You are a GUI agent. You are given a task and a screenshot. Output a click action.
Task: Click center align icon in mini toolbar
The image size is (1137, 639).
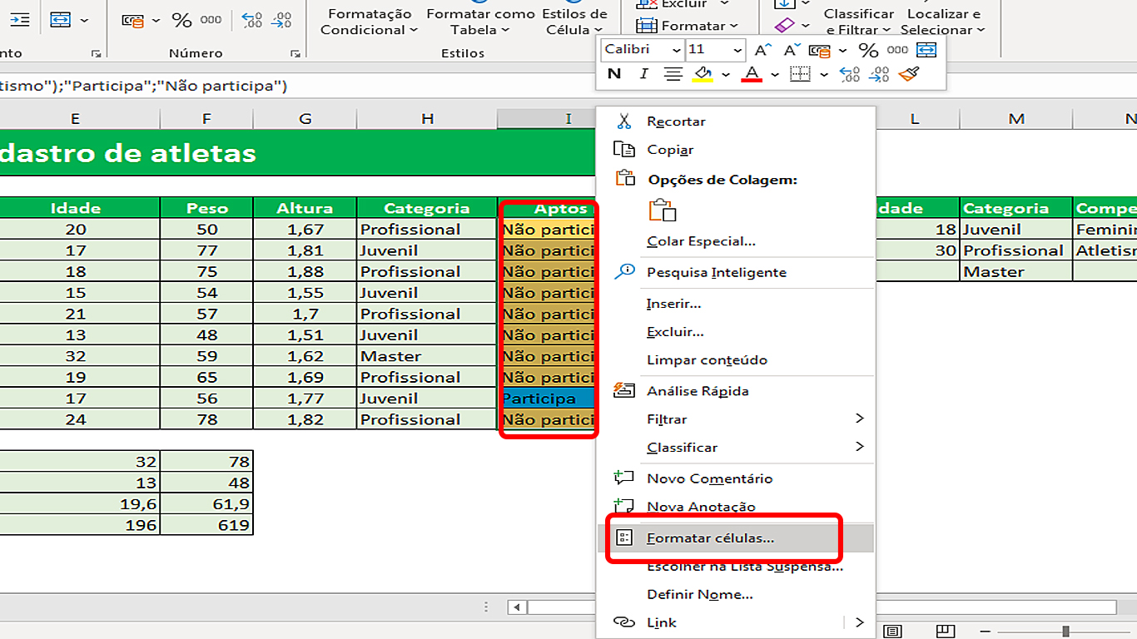point(673,74)
